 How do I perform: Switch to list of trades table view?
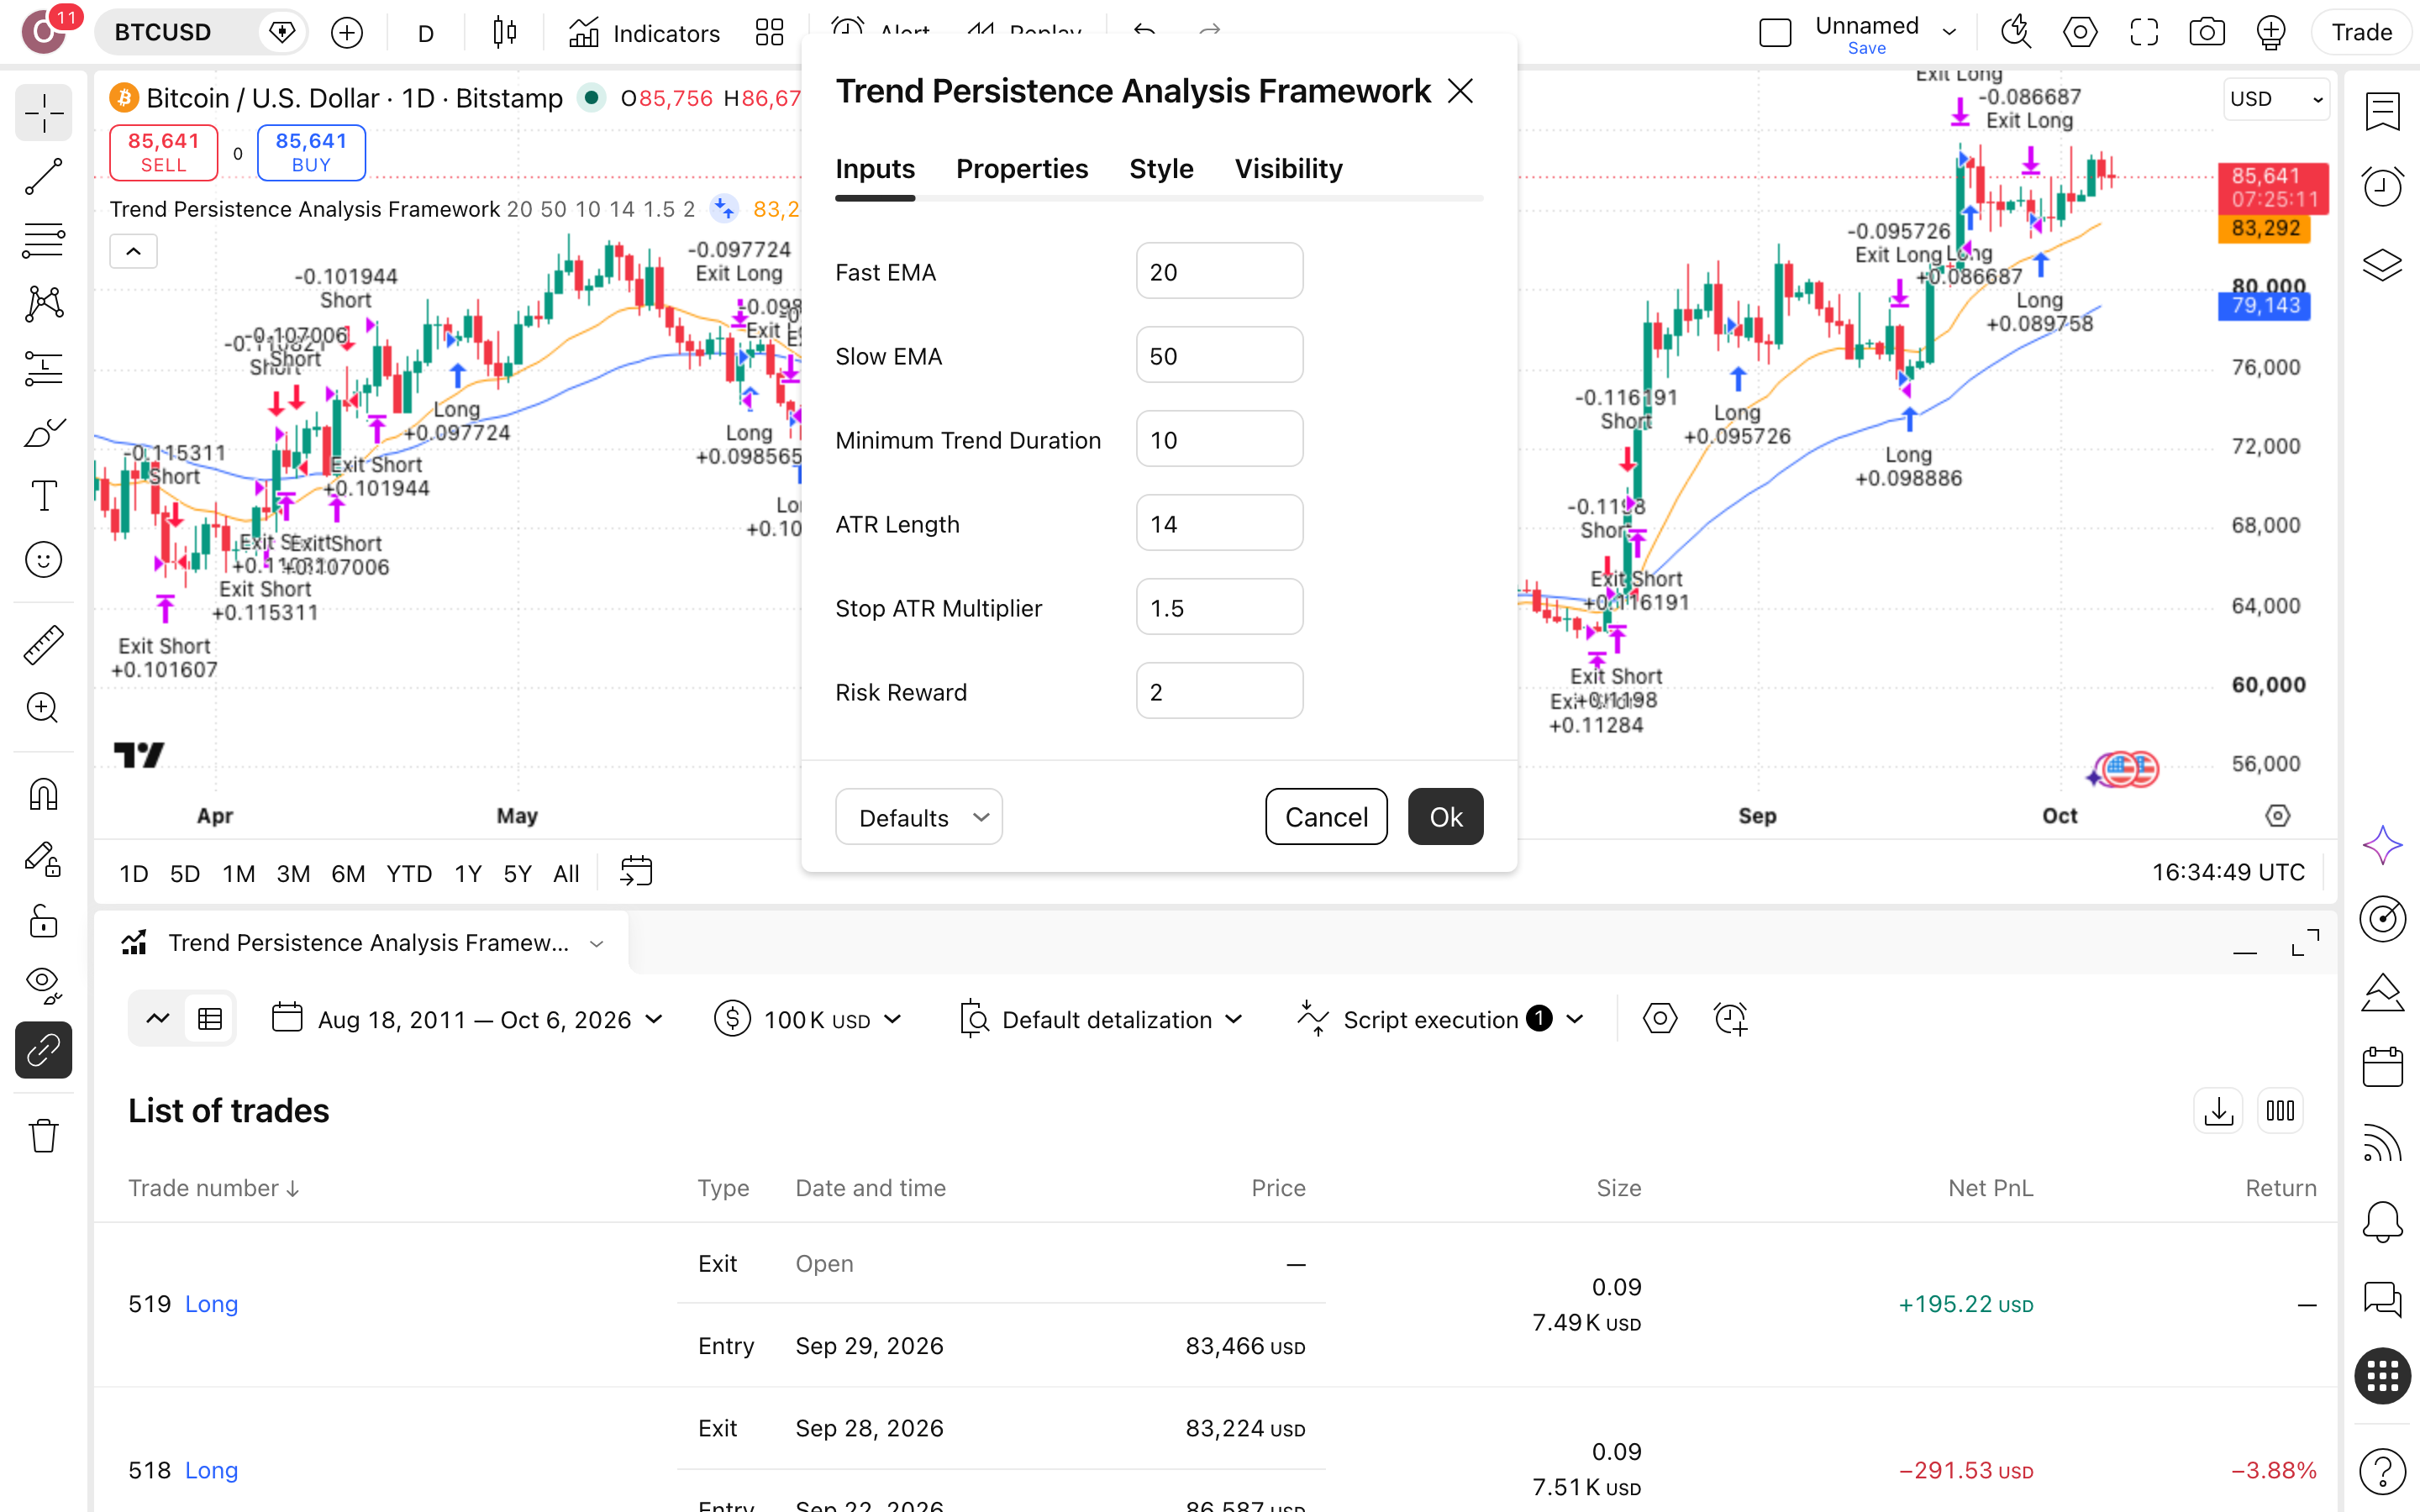click(210, 1019)
